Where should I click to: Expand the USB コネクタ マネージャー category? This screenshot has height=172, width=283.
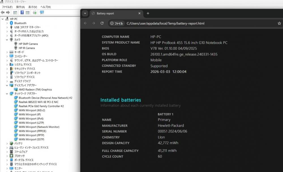click(7, 27)
